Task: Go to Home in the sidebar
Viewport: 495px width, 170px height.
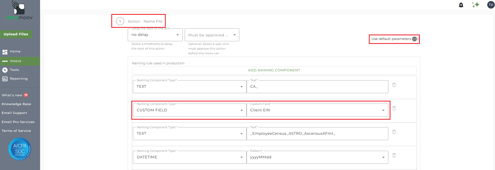Action: coord(15,51)
